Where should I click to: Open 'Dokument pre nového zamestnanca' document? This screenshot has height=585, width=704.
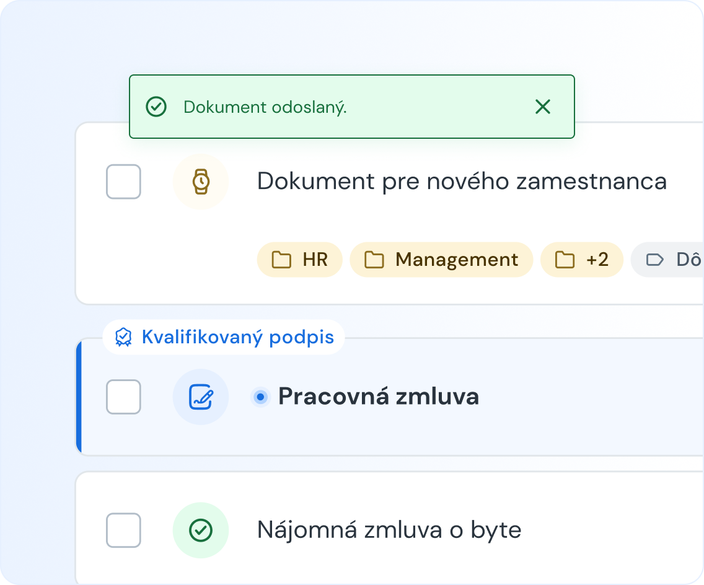pos(462,182)
